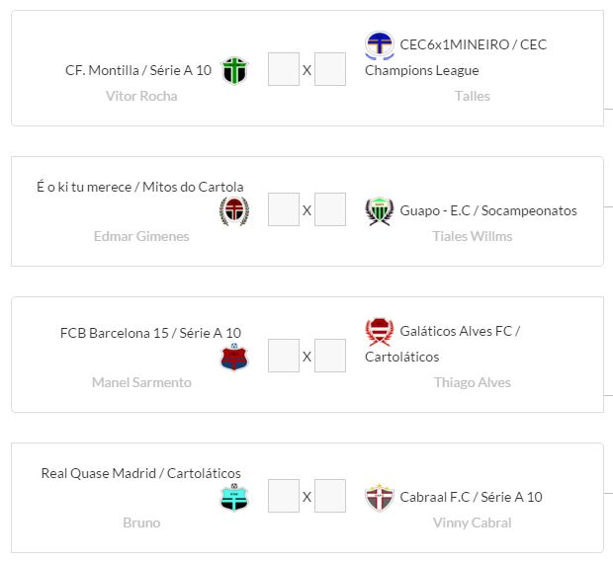Click the Real Quase Madrid crest
The height and width of the screenshot is (563, 613).
tap(234, 498)
